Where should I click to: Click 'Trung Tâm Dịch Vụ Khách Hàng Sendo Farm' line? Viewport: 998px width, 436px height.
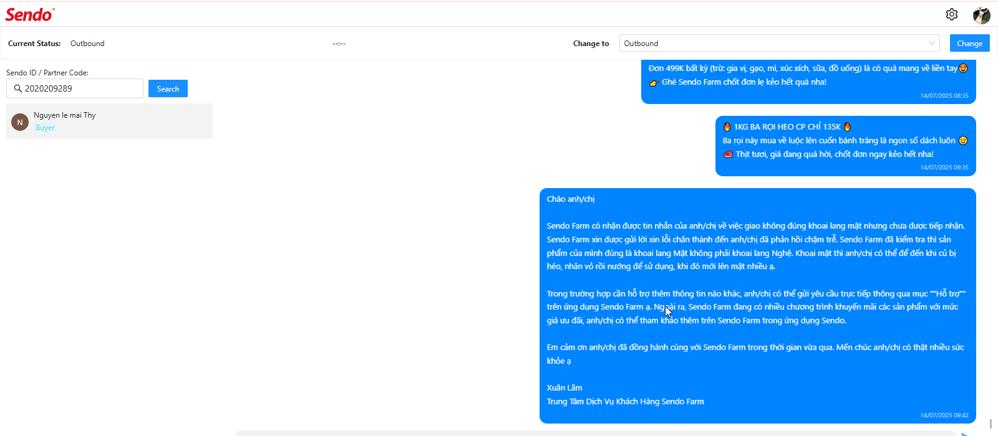[626, 401]
